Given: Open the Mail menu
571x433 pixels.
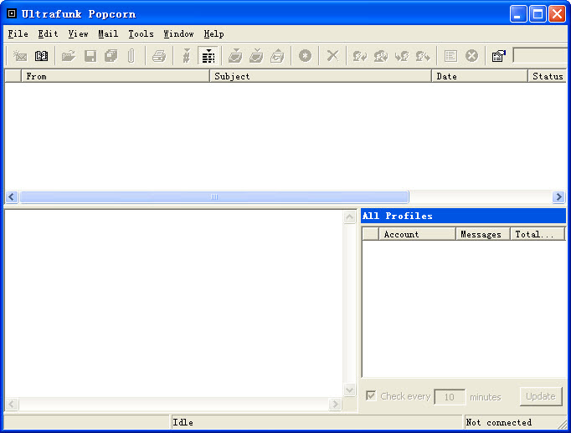Looking at the screenshot, I should point(108,33).
